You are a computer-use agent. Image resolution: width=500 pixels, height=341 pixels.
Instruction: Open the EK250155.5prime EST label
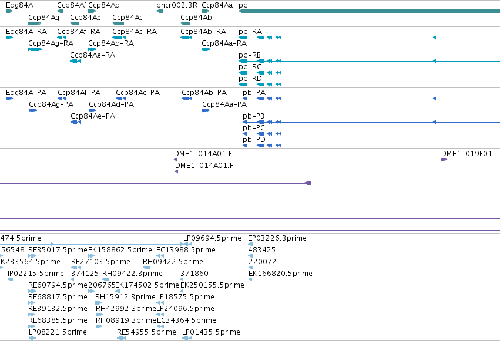pos(212,285)
